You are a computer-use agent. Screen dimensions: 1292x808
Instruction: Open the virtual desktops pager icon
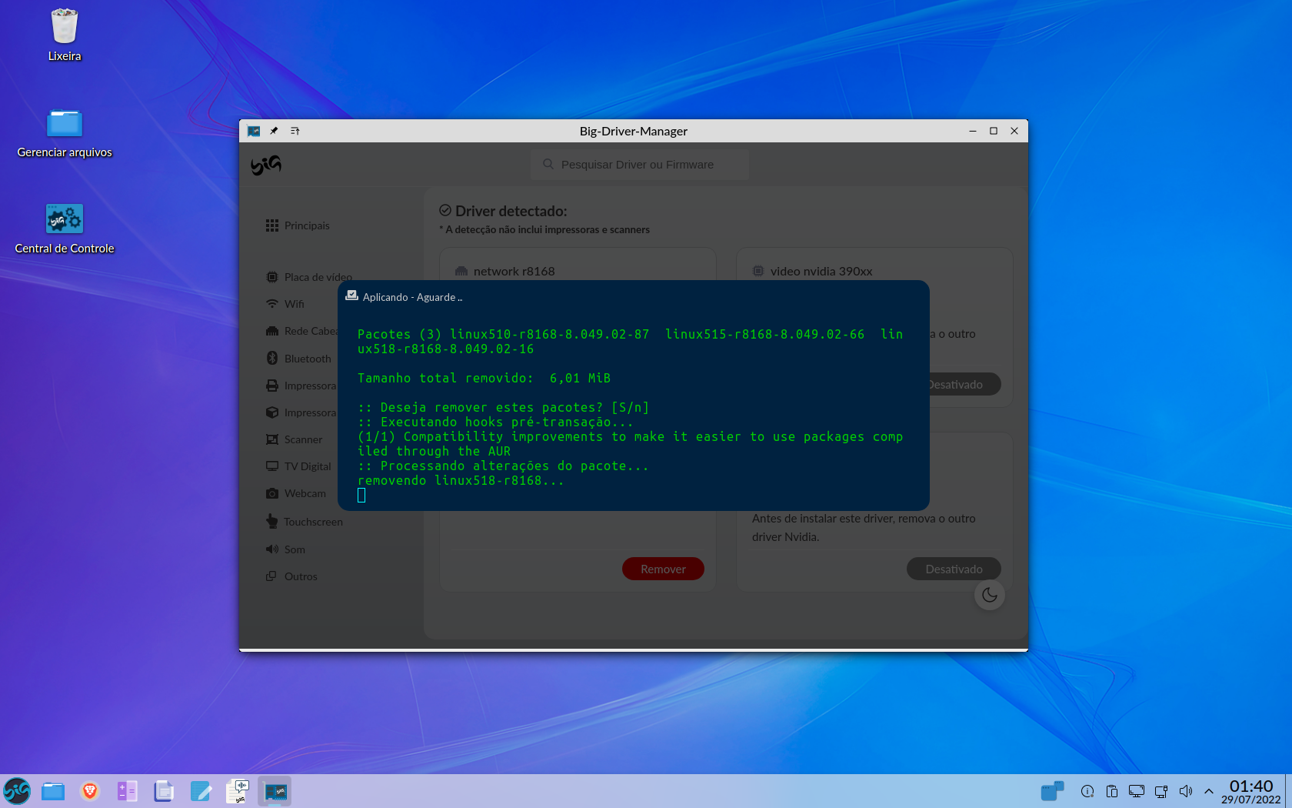point(1052,791)
